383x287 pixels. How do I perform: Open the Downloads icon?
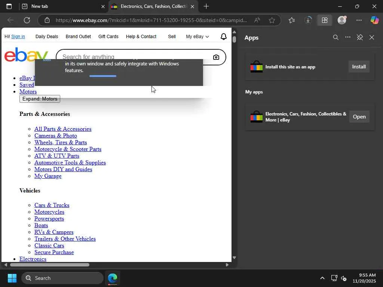(308, 20)
